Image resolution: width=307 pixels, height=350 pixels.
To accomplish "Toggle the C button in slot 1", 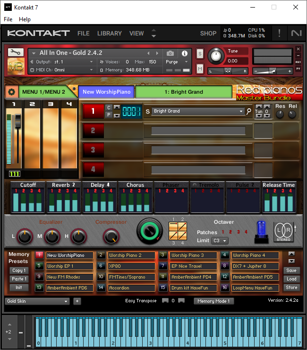I will [109, 107].
